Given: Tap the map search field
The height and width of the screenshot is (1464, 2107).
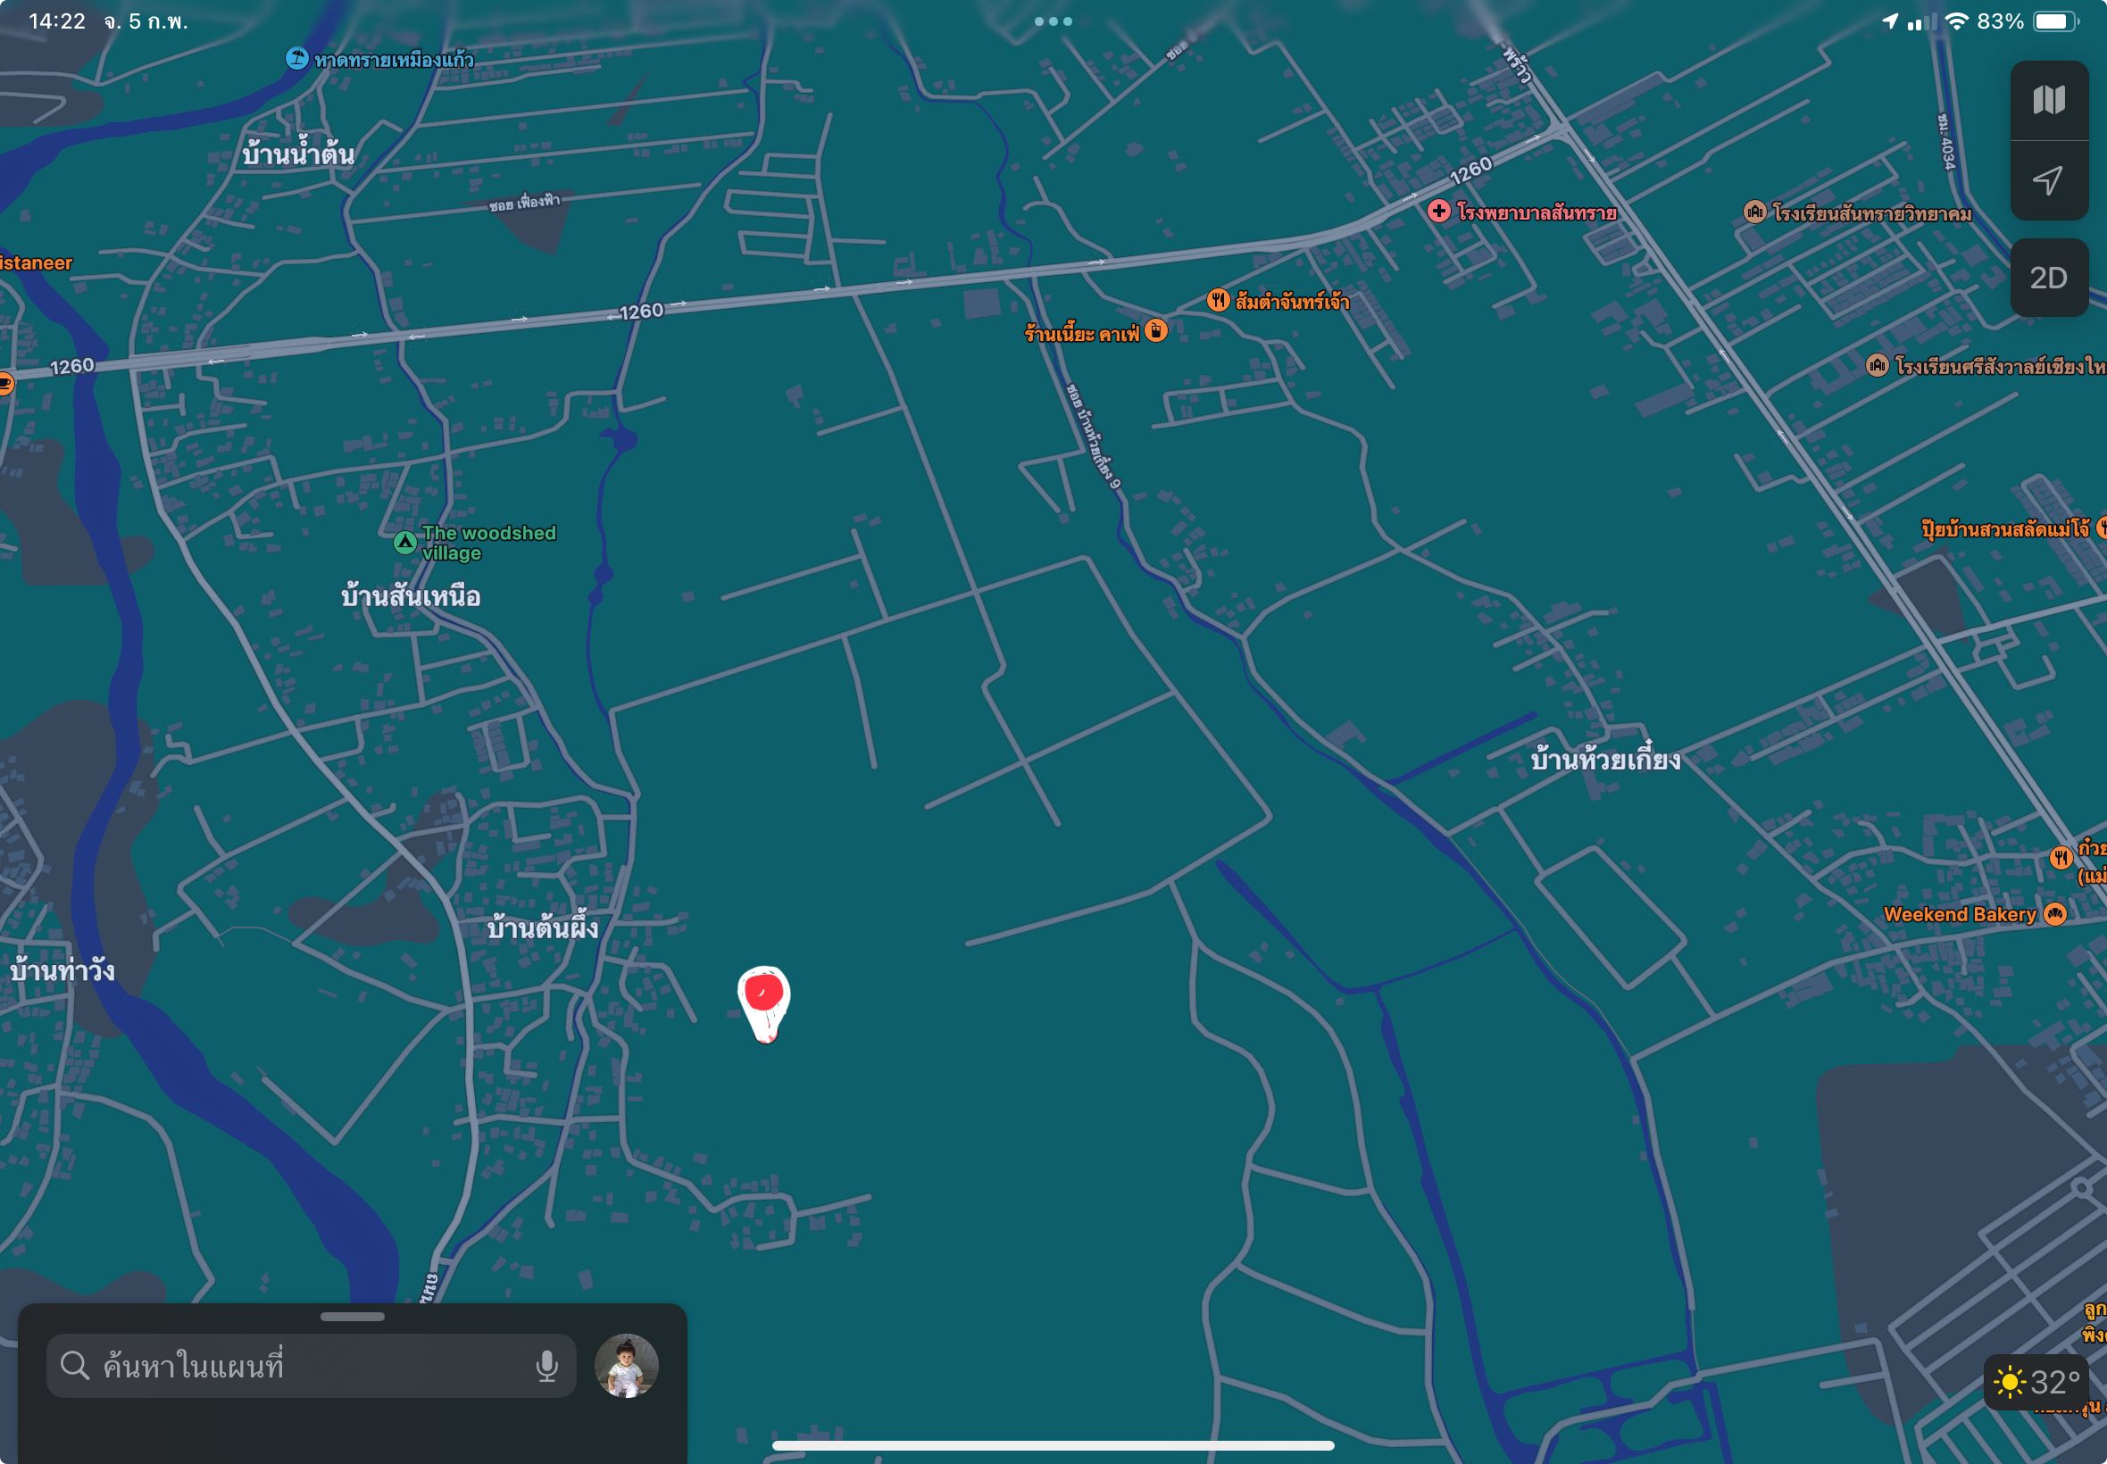Looking at the screenshot, I should (x=311, y=1366).
